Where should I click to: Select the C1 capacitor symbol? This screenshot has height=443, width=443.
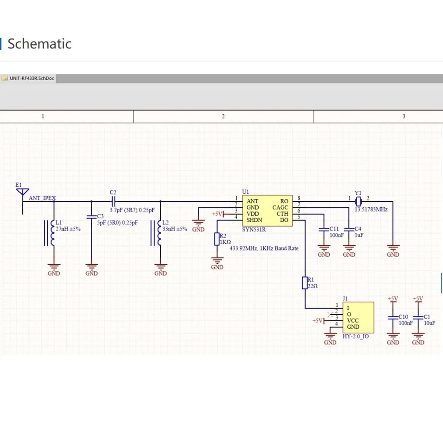pos(418,317)
